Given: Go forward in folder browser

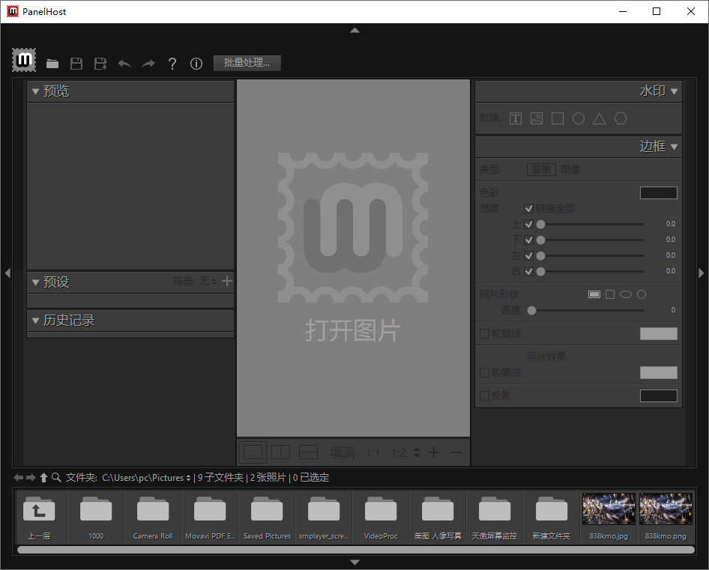Looking at the screenshot, I should click(31, 477).
